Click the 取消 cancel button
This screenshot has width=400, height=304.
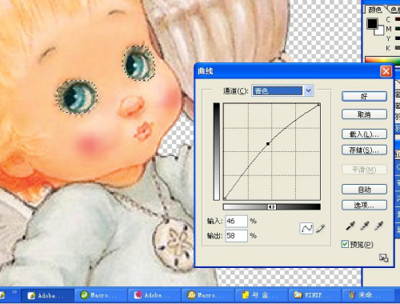[x=364, y=114]
